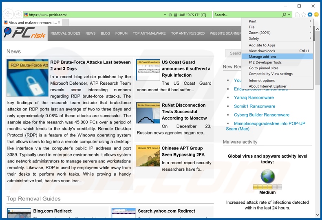
Task: Open Search.yahoo.com Redirect guide
Action: (167, 211)
